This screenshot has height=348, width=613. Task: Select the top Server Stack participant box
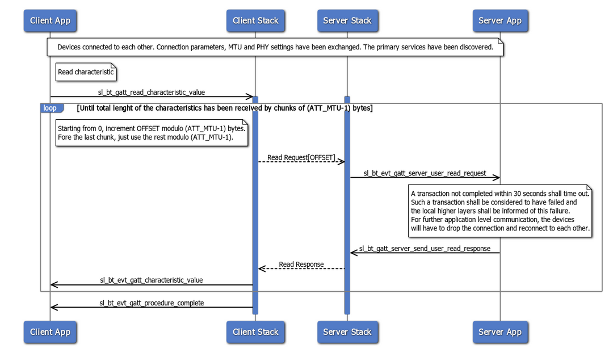pos(347,21)
